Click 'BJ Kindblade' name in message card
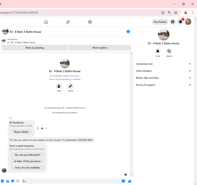Image resolution: width=197 pixels, height=185 pixels. 17,123
